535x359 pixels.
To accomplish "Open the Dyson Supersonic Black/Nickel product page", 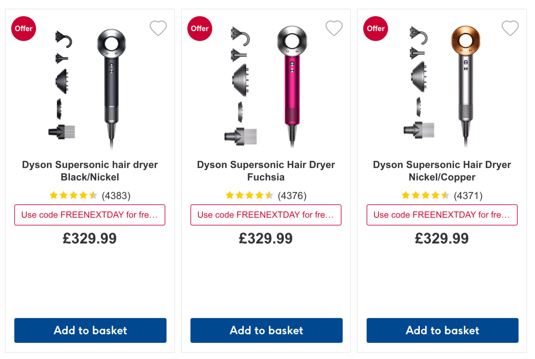I will pyautogui.click(x=90, y=171).
